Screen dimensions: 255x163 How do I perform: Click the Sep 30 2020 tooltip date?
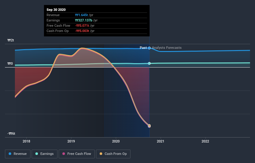pos(56,10)
